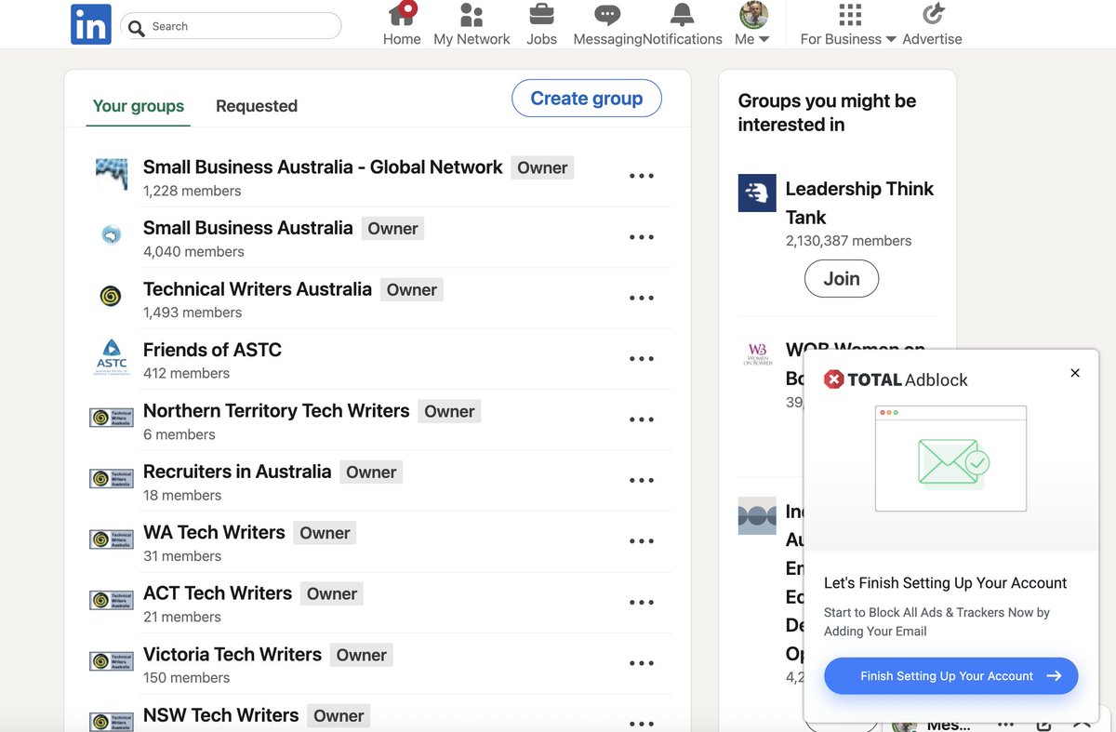
Task: Open Technical Writers Australia group
Action: (x=258, y=289)
